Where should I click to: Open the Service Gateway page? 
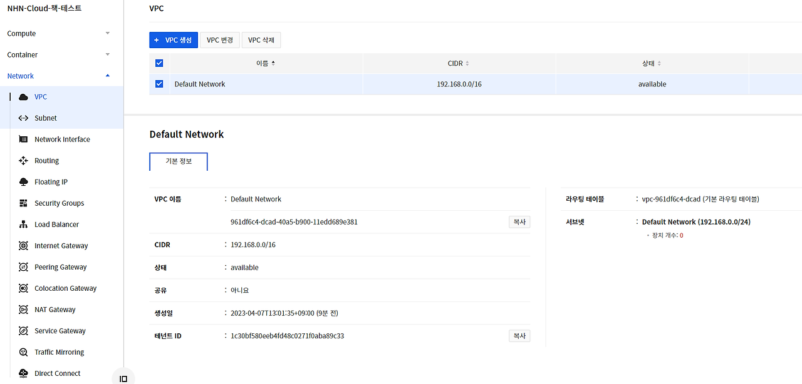(60, 331)
